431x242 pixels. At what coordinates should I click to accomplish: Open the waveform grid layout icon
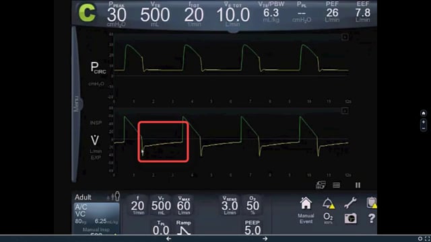pos(336,186)
